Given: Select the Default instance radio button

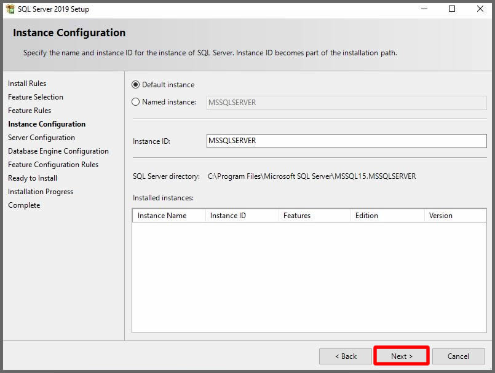Looking at the screenshot, I should (x=136, y=85).
